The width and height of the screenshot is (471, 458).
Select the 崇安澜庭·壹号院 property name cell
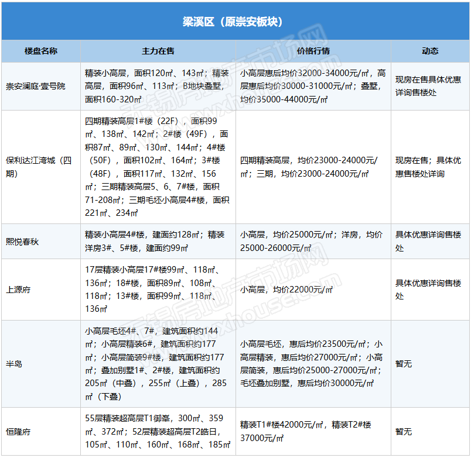pyautogui.click(x=36, y=87)
